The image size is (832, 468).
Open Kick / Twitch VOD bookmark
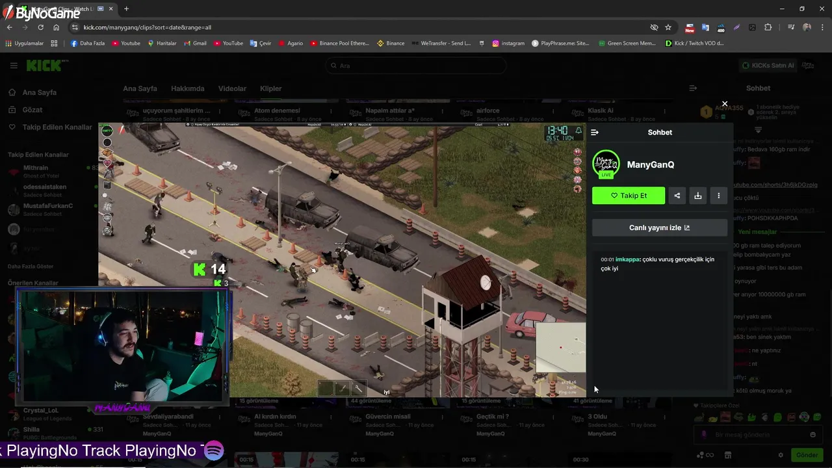[x=694, y=44]
